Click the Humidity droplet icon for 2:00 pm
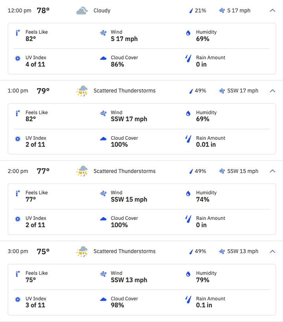 188,194
